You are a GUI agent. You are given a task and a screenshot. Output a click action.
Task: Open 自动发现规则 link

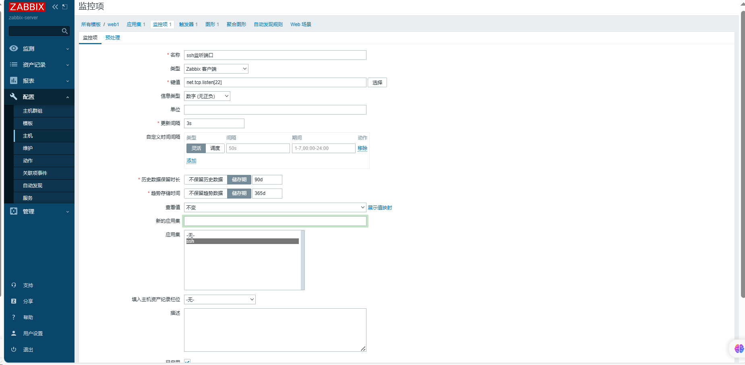pyautogui.click(x=268, y=25)
